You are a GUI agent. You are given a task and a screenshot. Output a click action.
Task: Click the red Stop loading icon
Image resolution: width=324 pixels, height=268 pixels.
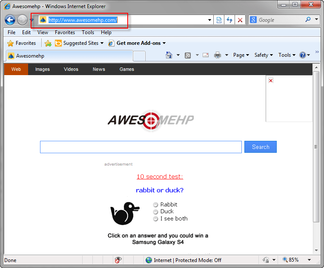pyautogui.click(x=240, y=20)
